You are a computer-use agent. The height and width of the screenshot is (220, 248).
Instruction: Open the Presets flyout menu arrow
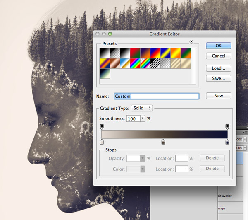click(x=191, y=41)
